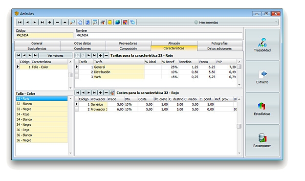This screenshot has width=305, height=181.
Task: Remove tarifa with the Tarifas minus icon
Action: [106, 55]
